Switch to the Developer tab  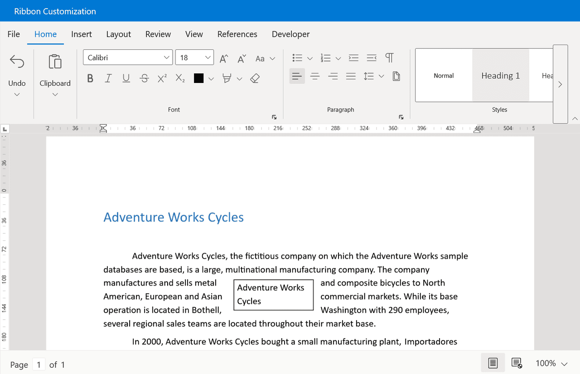[x=291, y=34]
